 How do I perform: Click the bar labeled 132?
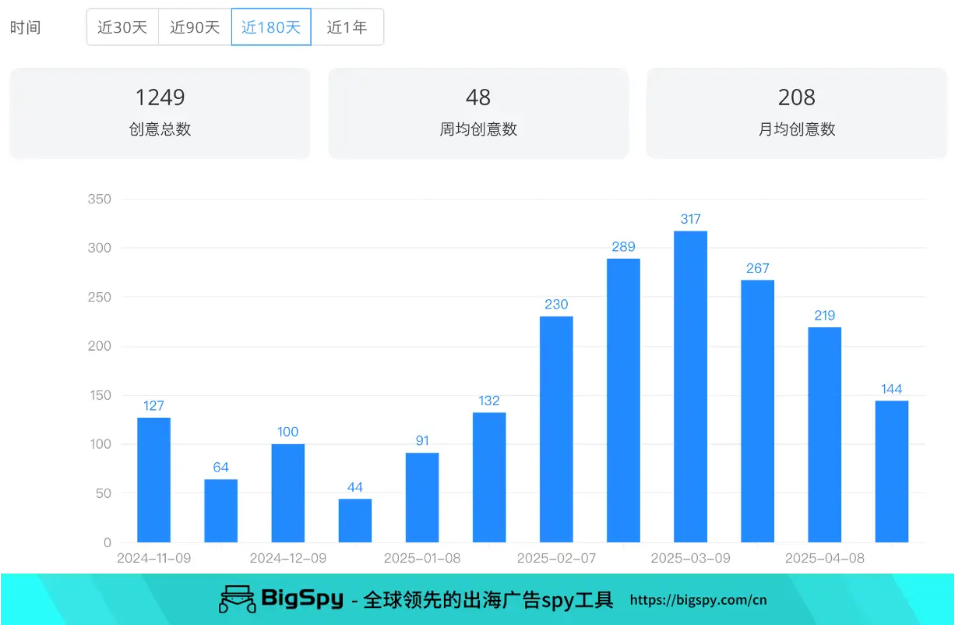click(489, 477)
